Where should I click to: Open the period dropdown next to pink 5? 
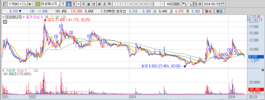(x=78, y=4)
